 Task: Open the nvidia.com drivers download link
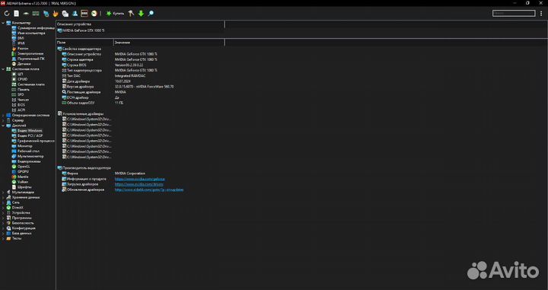pyautogui.click(x=139, y=184)
